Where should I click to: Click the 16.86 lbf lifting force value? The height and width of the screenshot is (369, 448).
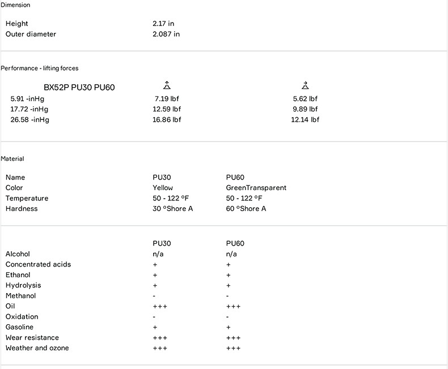coord(167,119)
